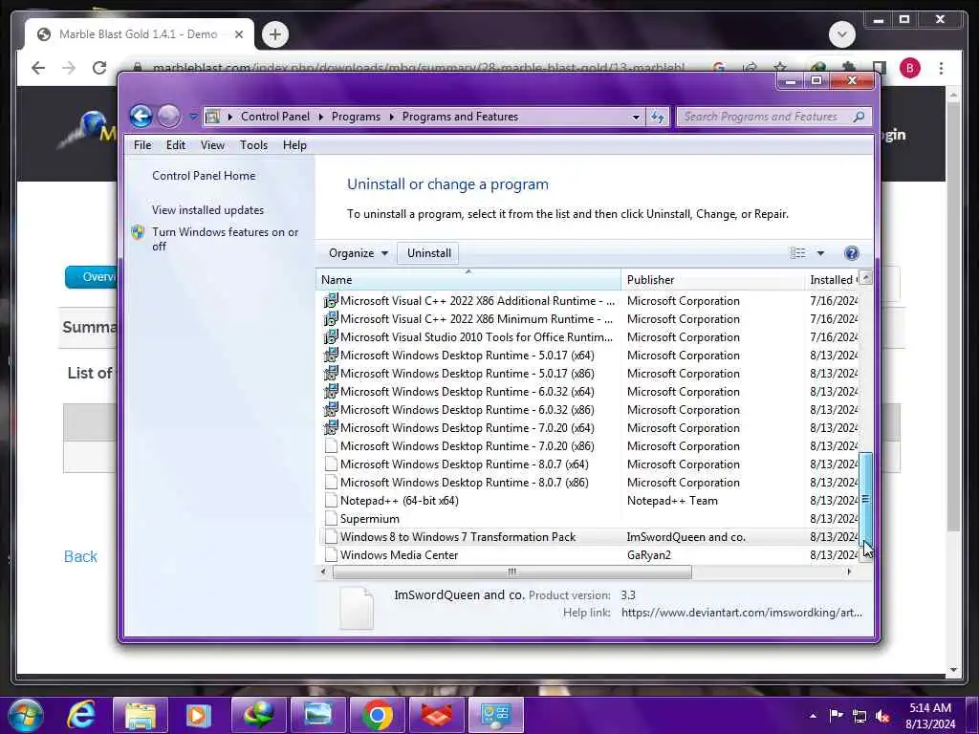Click Chrome back arrow

(38, 68)
